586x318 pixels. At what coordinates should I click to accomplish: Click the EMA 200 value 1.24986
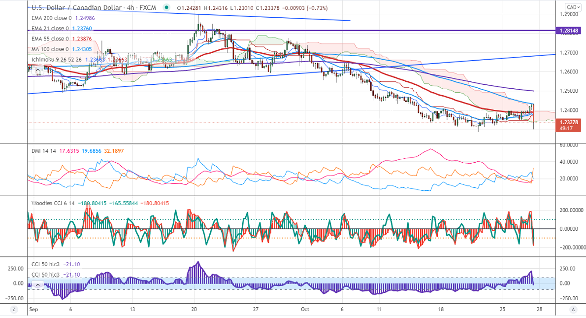point(85,18)
